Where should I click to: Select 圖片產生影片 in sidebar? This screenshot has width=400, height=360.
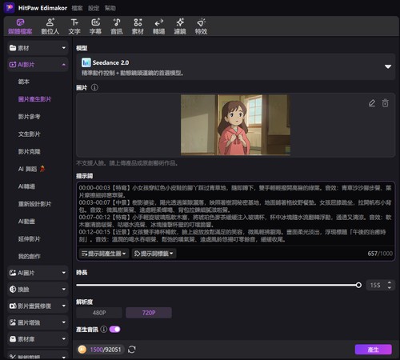pyautogui.click(x=34, y=99)
